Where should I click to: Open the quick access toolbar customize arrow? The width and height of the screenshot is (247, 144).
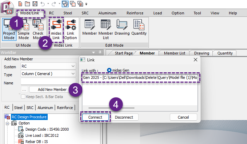tap(86, 4)
